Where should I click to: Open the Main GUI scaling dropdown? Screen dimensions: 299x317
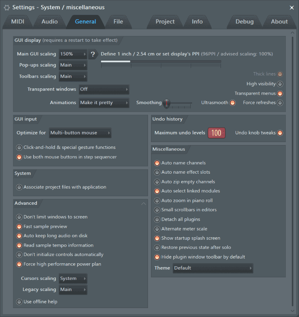point(73,54)
